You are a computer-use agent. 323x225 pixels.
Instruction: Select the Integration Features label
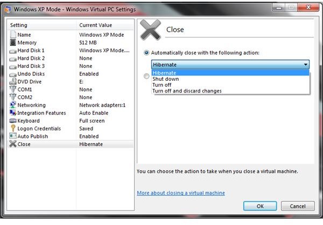click(41, 113)
